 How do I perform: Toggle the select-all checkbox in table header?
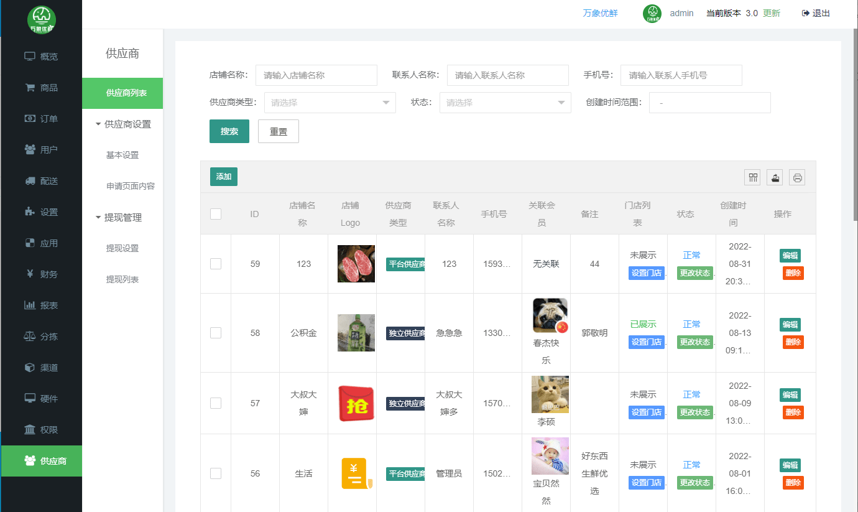[216, 214]
